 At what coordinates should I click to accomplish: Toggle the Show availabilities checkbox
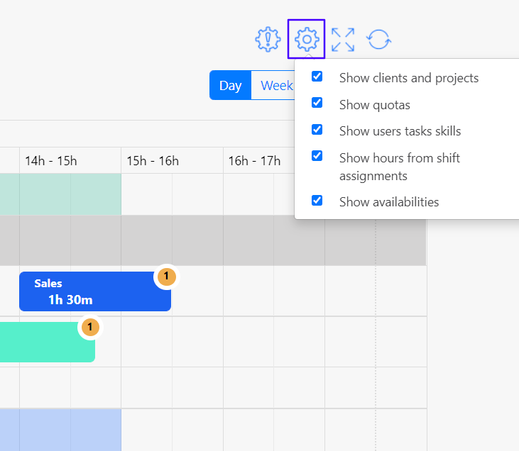click(x=317, y=201)
